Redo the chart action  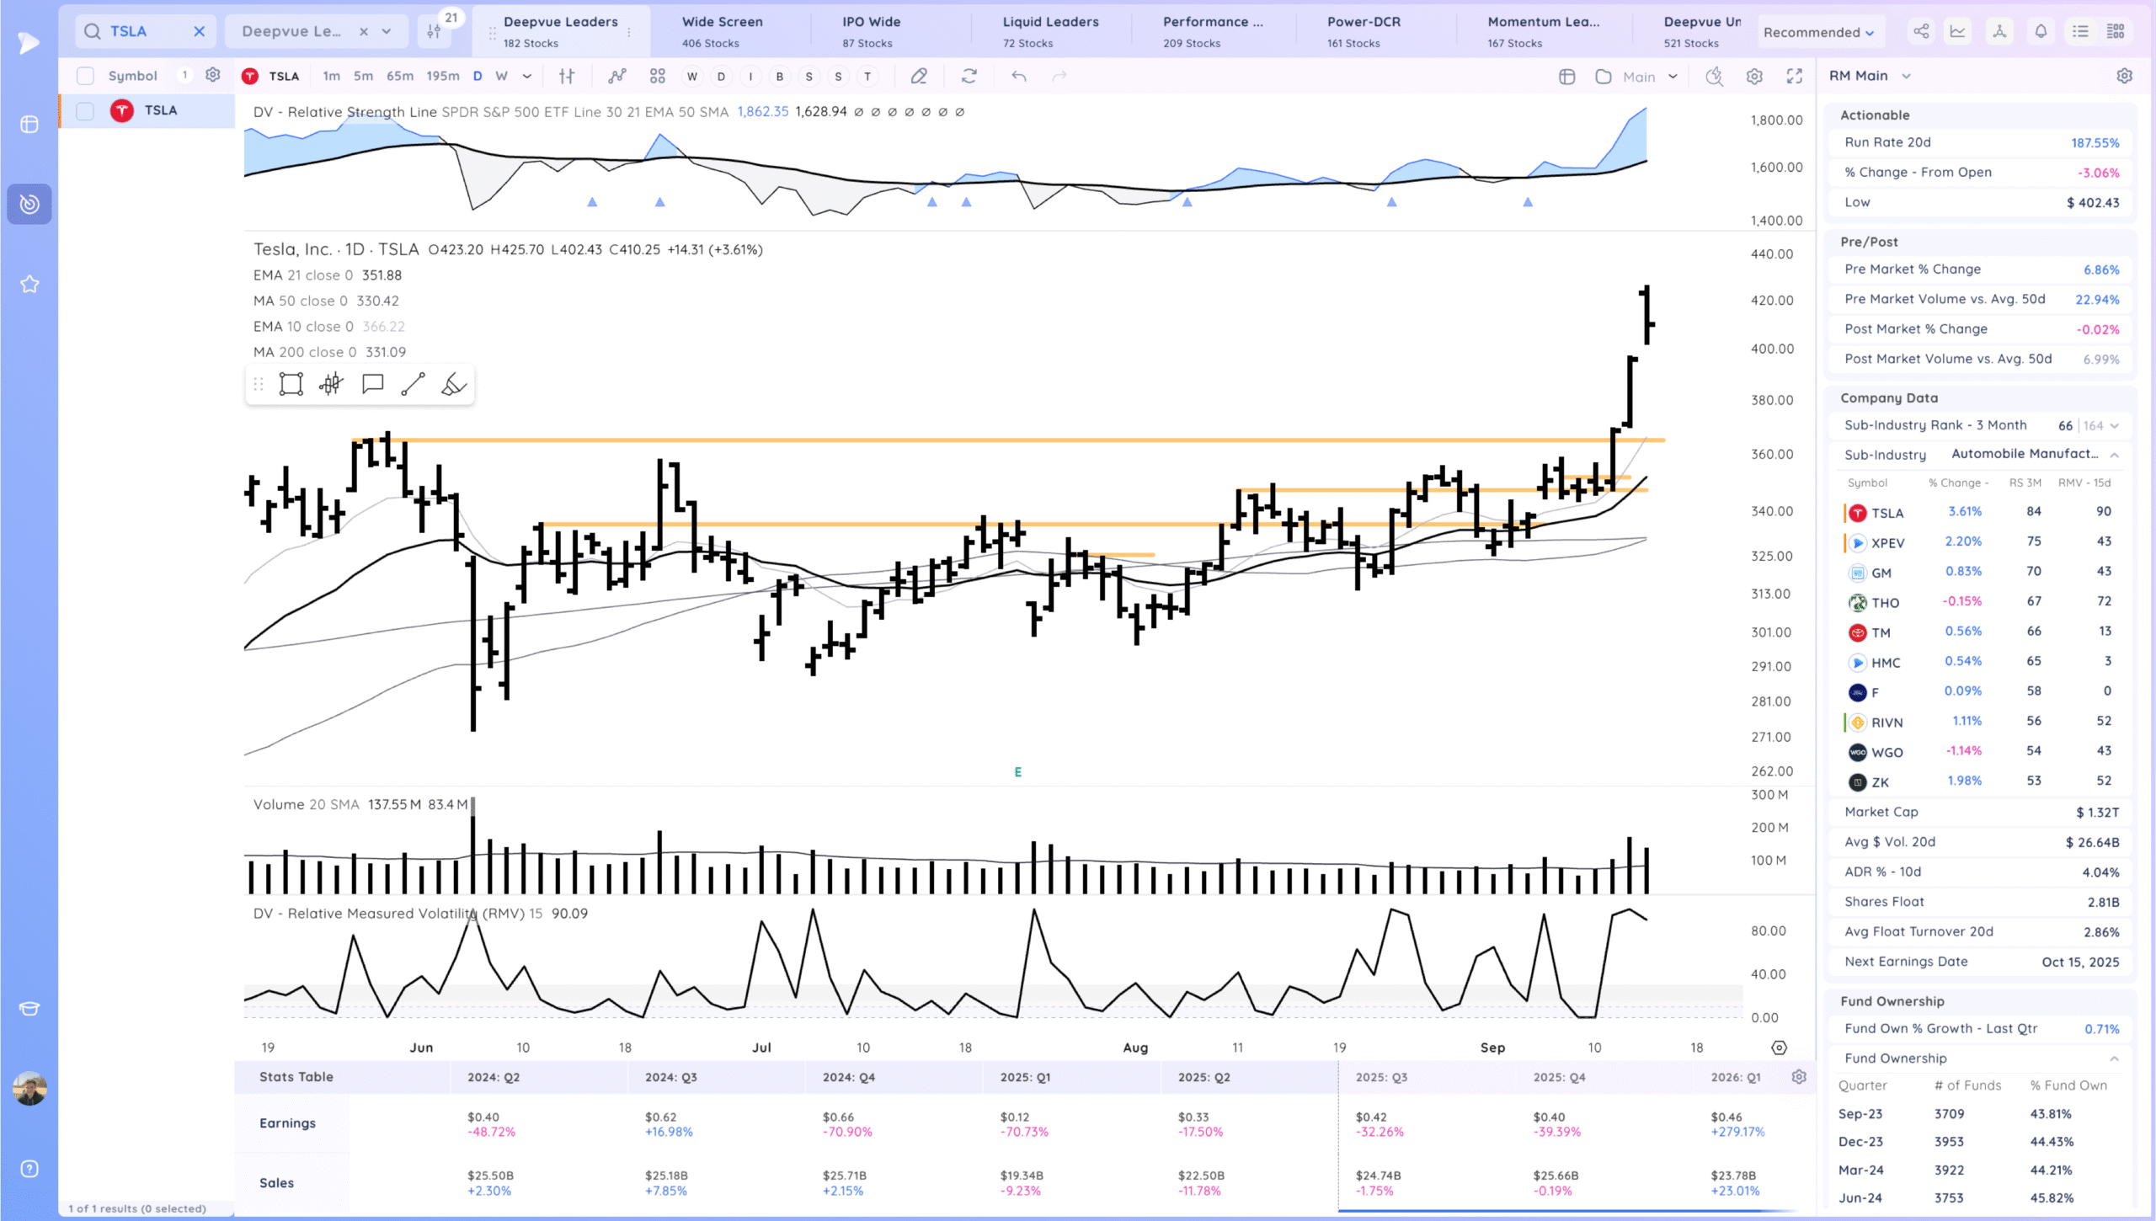tap(1059, 77)
